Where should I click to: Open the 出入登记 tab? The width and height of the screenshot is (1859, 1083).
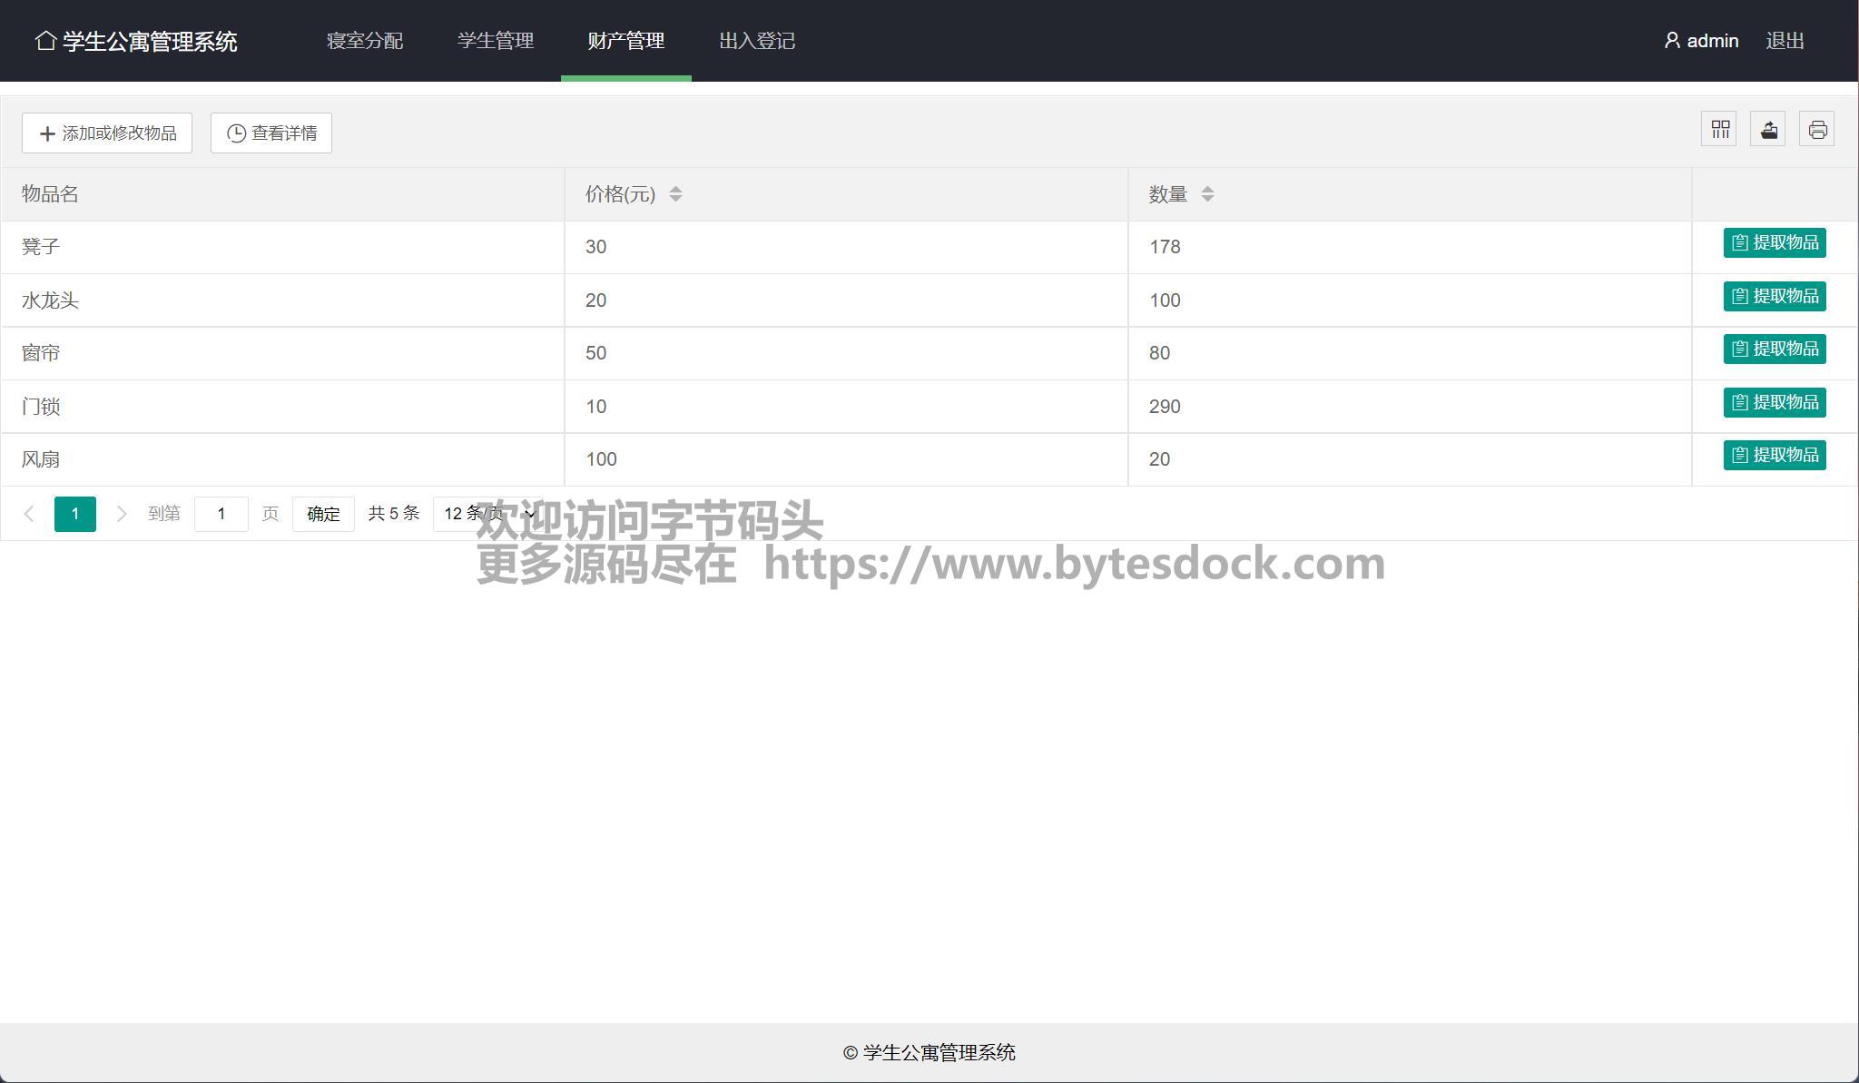point(757,41)
